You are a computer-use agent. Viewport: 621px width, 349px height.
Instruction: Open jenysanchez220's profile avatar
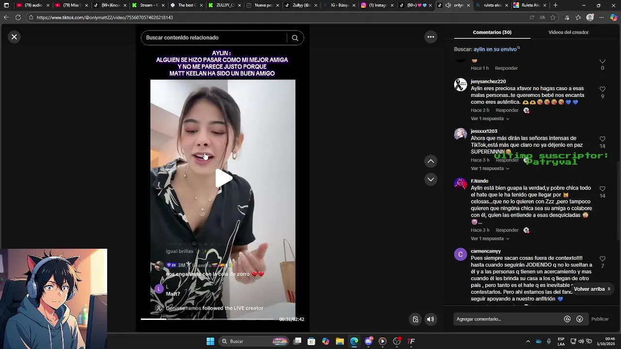tap(460, 85)
